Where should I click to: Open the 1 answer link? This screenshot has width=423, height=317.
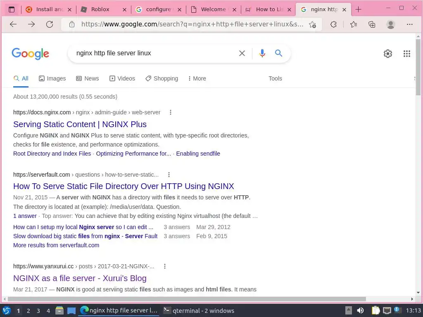point(25,216)
